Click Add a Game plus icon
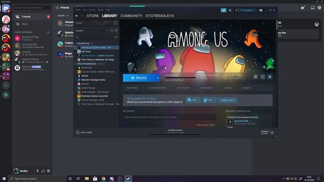Screen dimensions: 324x182 [77, 132]
